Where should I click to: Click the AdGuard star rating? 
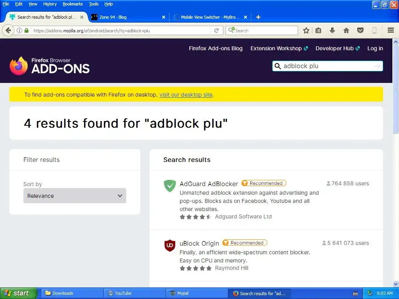click(x=196, y=217)
